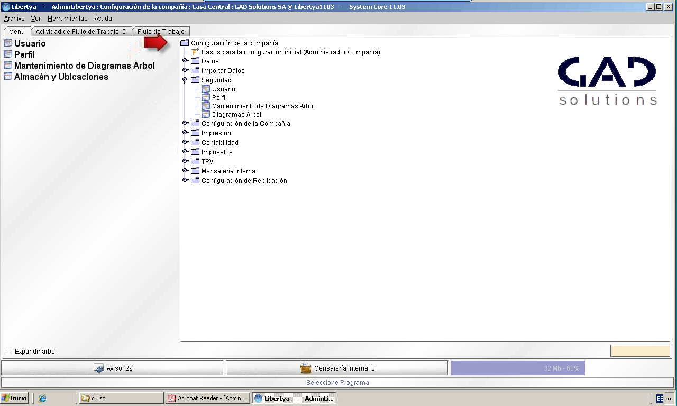The width and height of the screenshot is (677, 406).
Task: Open the Usuario window icon in the tree
Action: coord(206,89)
